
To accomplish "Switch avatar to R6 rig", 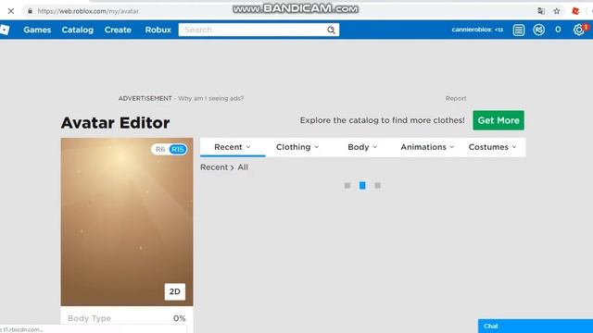I will point(160,149).
